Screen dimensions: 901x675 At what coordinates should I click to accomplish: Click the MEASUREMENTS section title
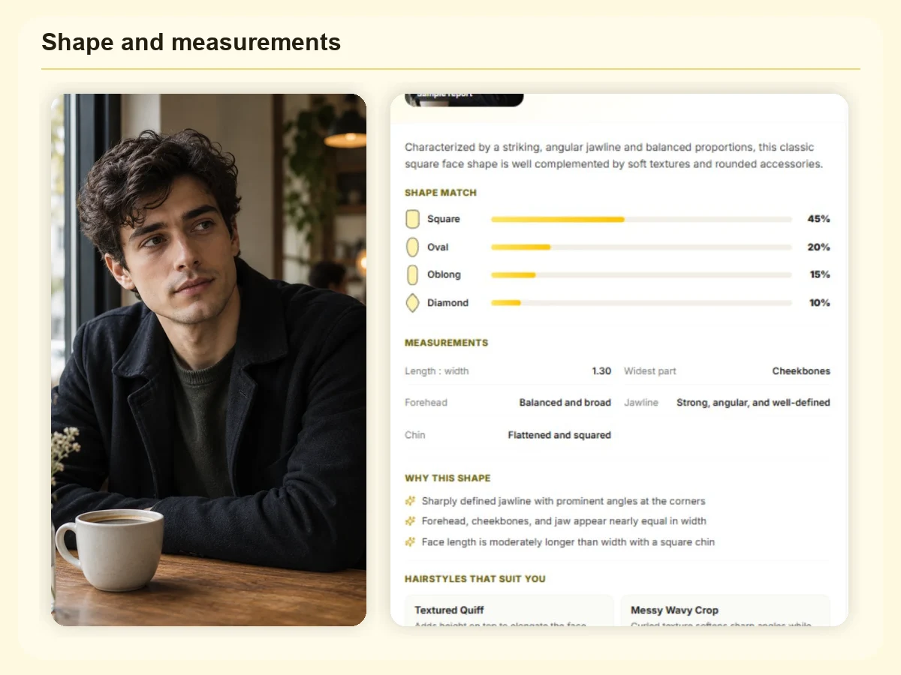[446, 343]
